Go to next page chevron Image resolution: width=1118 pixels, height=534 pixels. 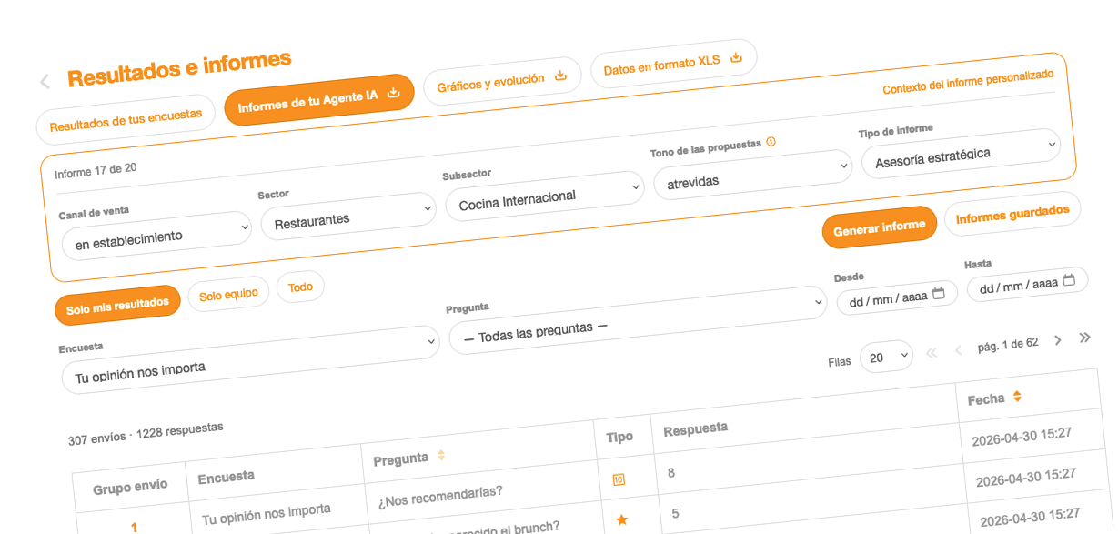click(1057, 340)
